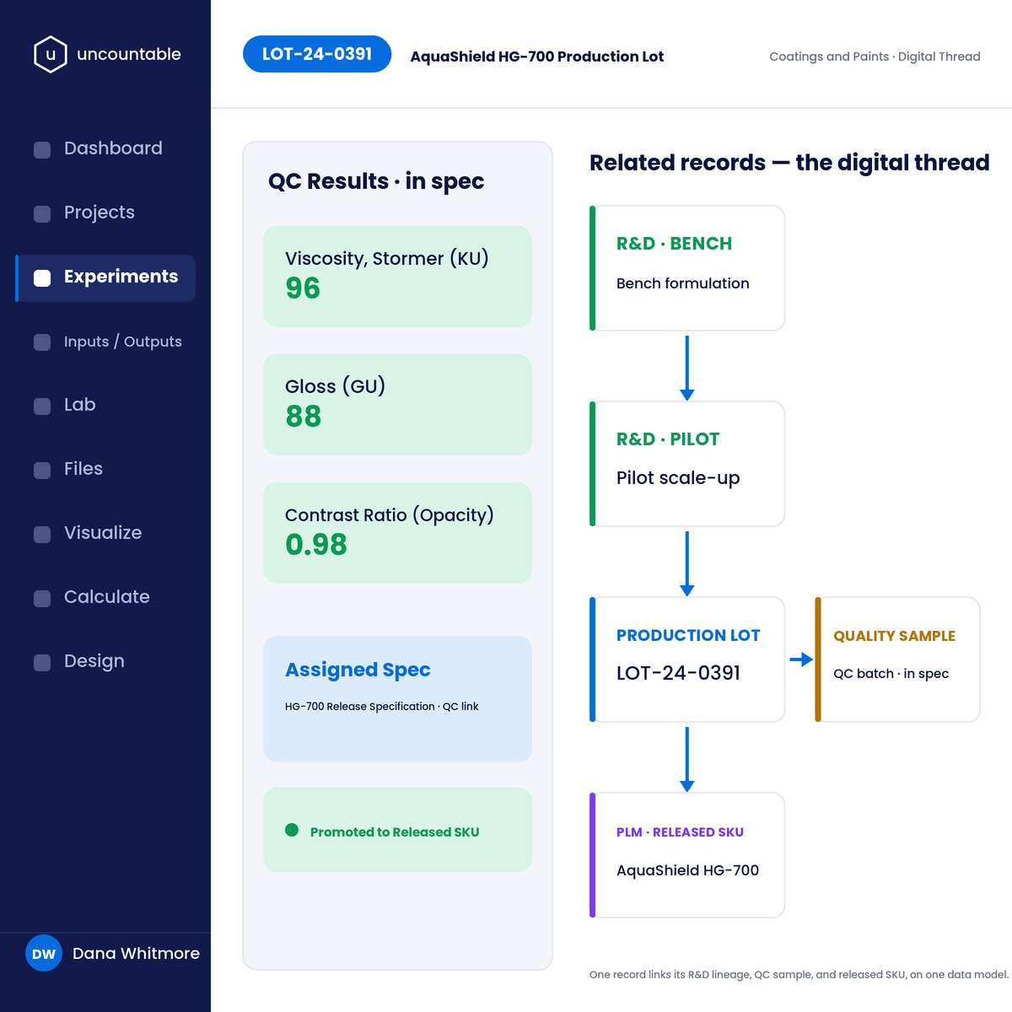Click the uncountable hexagon logo icon
The height and width of the screenshot is (1012, 1012).
(51, 55)
